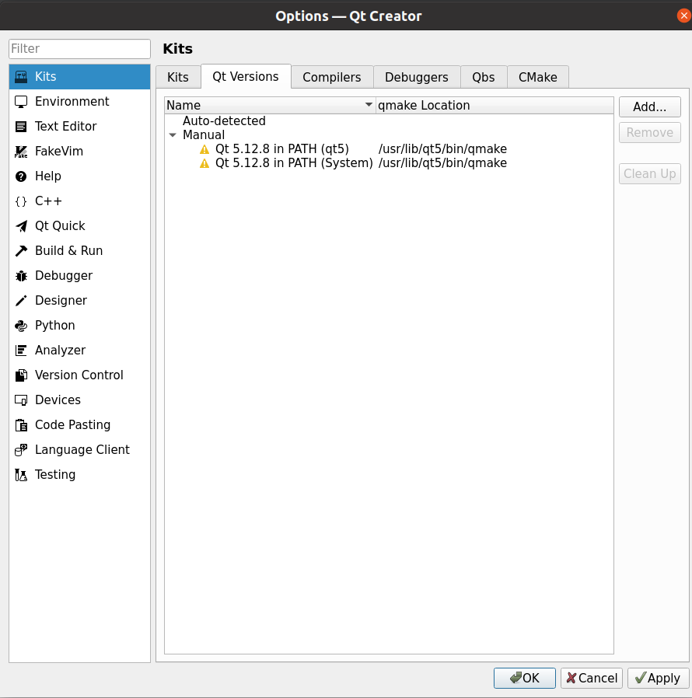Open Help question-mark icon
This screenshot has height=698, width=692.
point(21,176)
